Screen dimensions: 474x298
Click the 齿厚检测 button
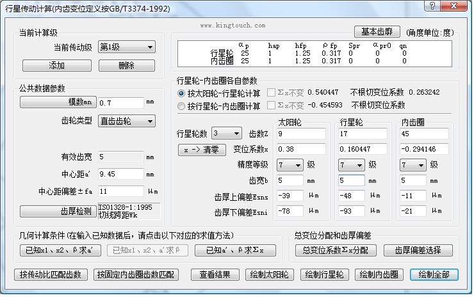(58, 211)
